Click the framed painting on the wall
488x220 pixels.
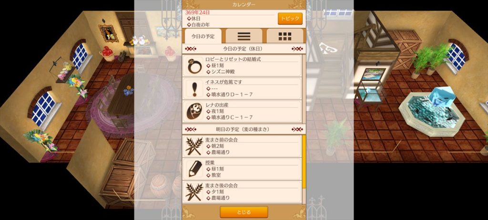(x=108, y=33)
